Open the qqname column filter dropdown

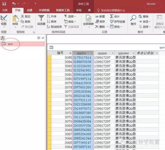point(134,53)
